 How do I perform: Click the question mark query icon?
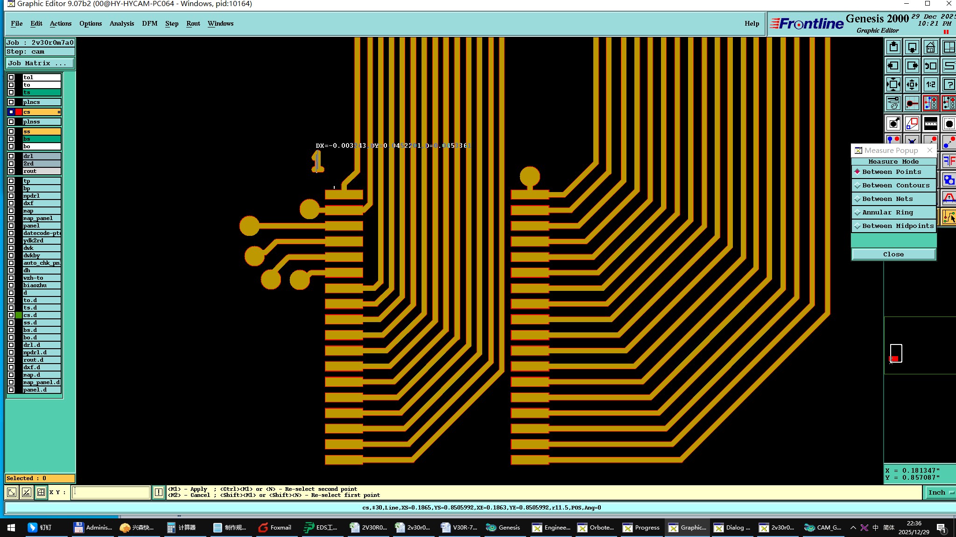tap(949, 84)
